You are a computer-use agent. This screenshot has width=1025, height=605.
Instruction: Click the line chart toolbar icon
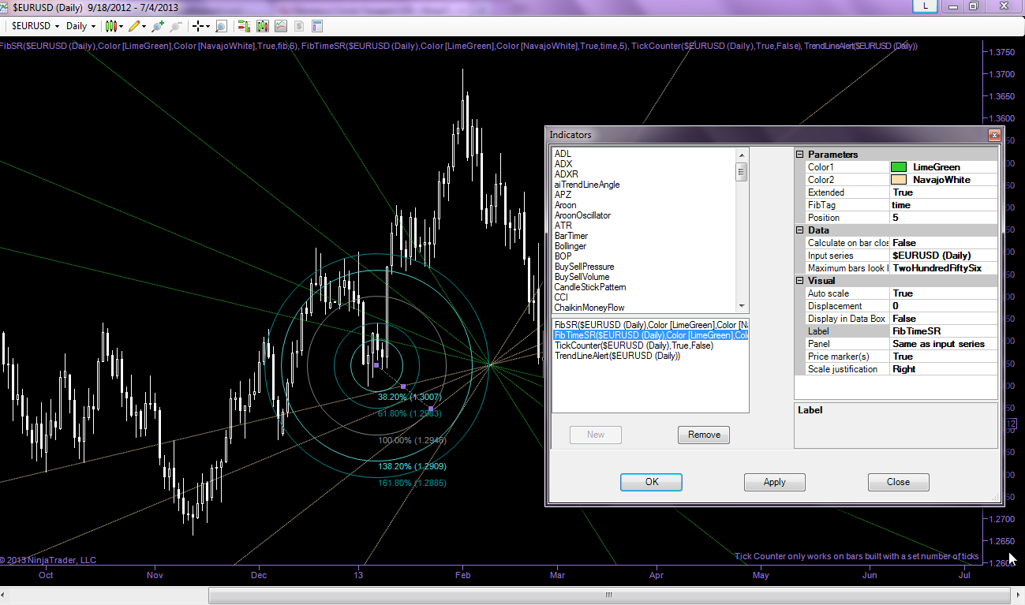pos(280,26)
